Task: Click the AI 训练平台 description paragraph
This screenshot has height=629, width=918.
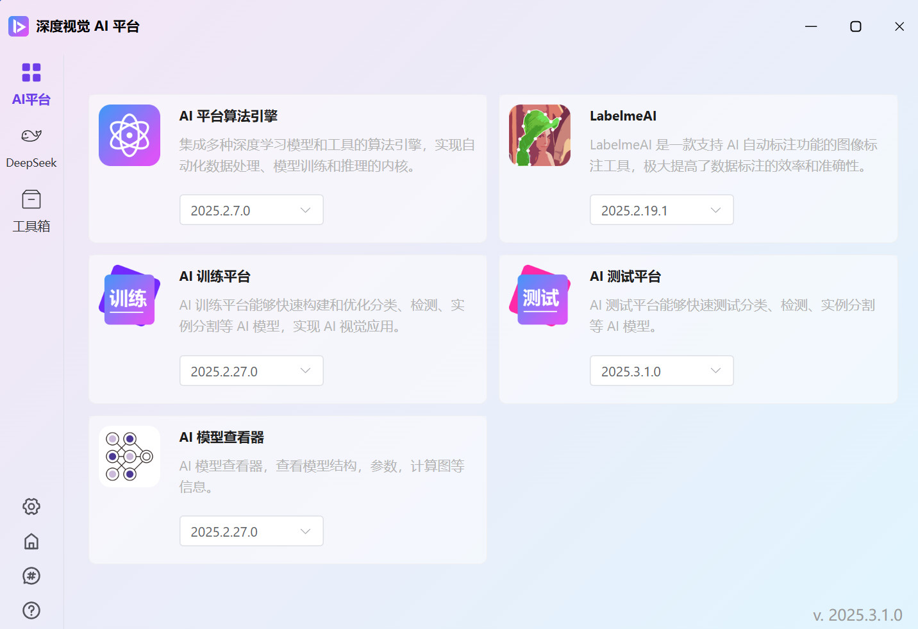Action: [322, 315]
